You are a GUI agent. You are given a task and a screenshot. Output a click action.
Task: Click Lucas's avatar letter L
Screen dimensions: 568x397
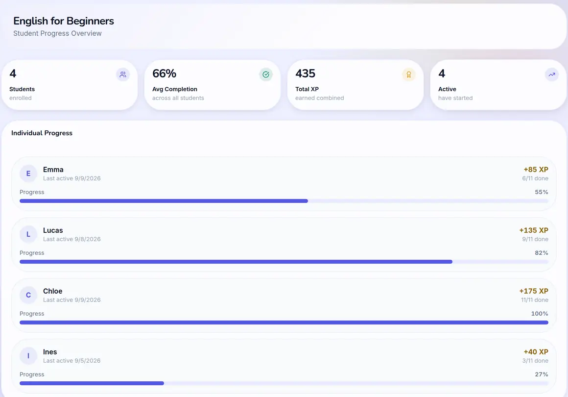click(x=28, y=235)
